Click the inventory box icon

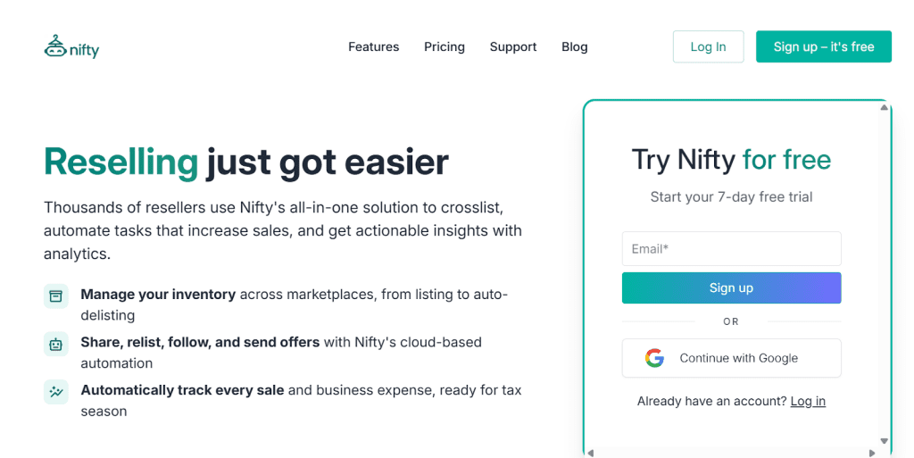[x=56, y=296]
